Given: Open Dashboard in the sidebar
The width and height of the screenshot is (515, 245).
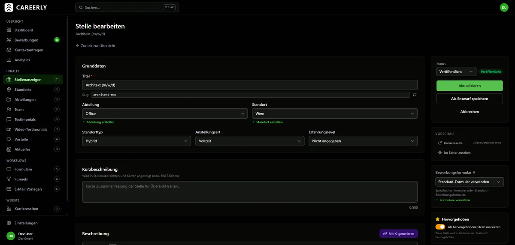Looking at the screenshot, I should click(x=33, y=30).
